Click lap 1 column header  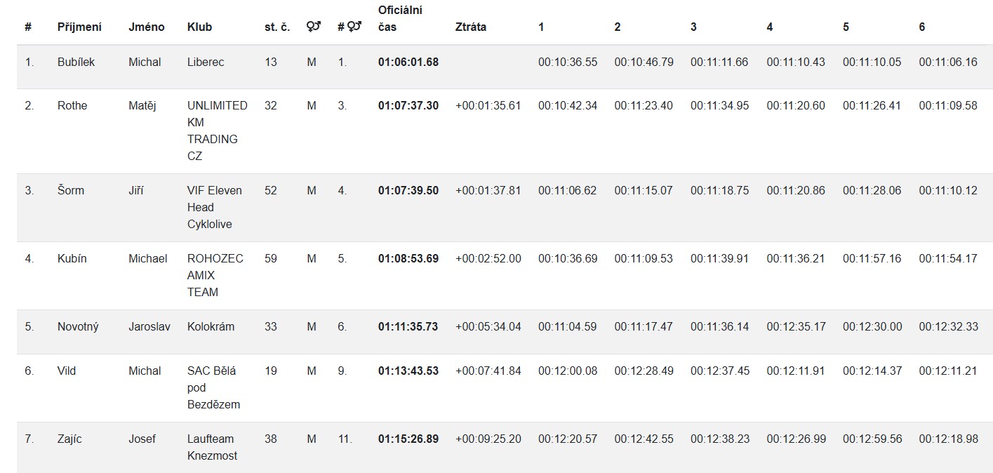click(x=541, y=27)
